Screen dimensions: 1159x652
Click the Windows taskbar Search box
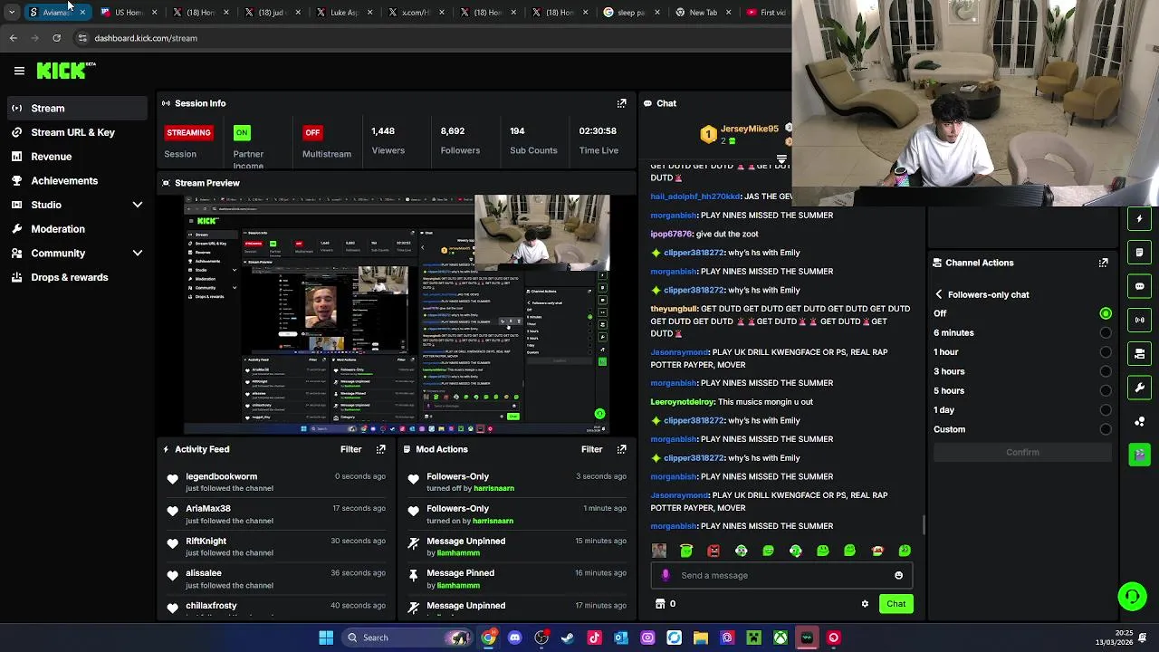tap(405, 638)
